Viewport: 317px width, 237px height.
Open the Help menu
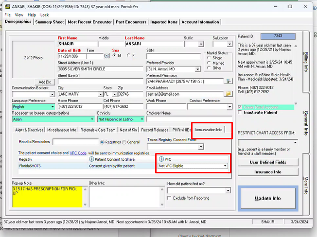pyautogui.click(x=32, y=15)
